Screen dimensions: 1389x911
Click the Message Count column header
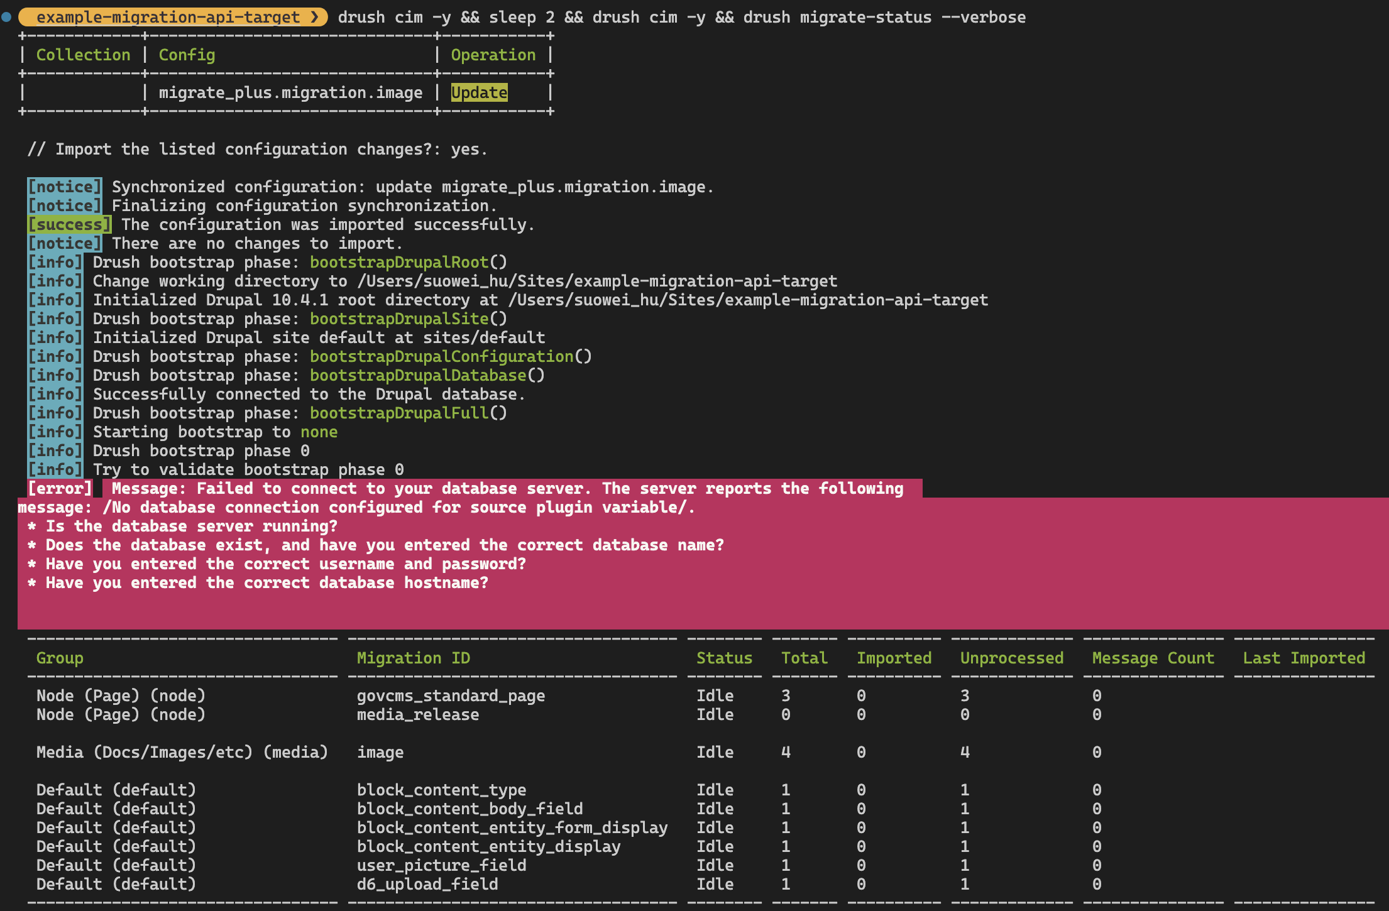1153,658
